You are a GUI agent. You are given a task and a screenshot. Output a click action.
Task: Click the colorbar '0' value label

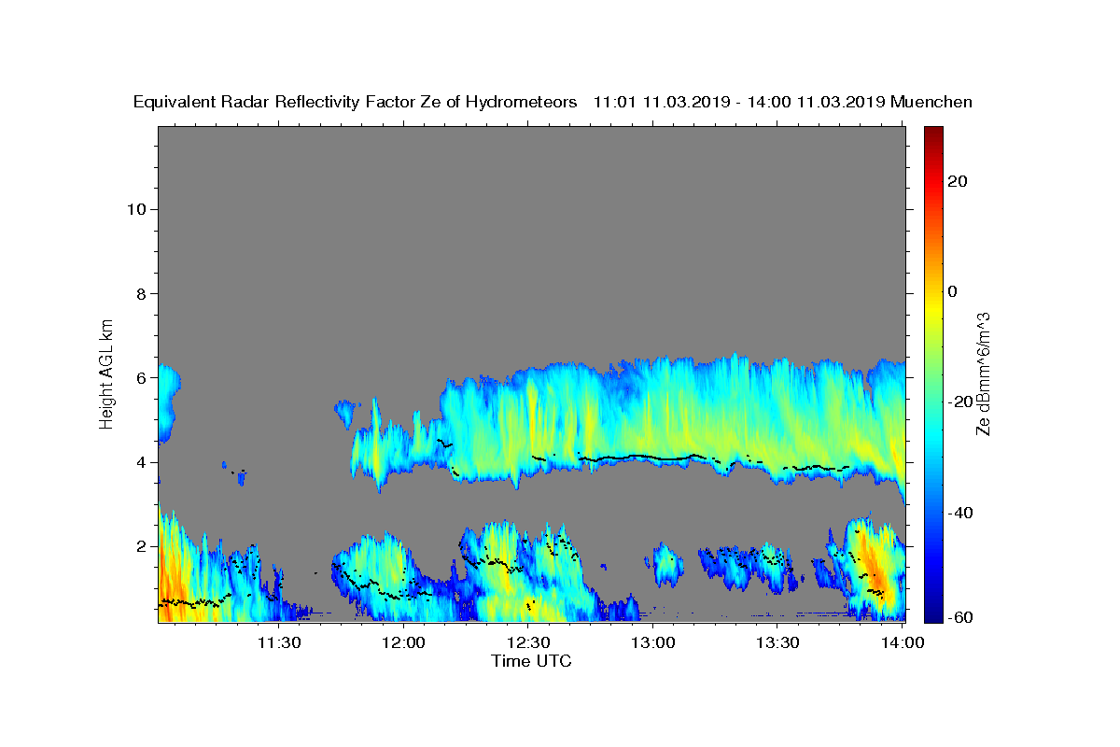click(953, 291)
